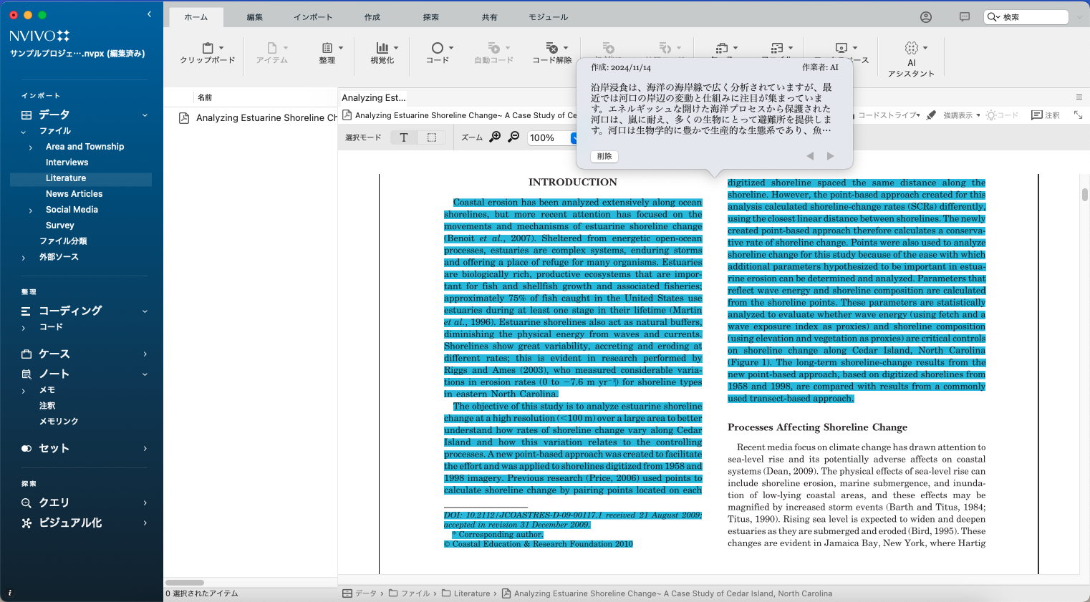Open the chat feedback icon

point(965,17)
